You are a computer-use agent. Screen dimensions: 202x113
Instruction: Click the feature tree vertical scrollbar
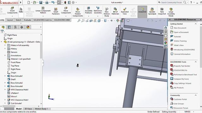(x=41, y=69)
